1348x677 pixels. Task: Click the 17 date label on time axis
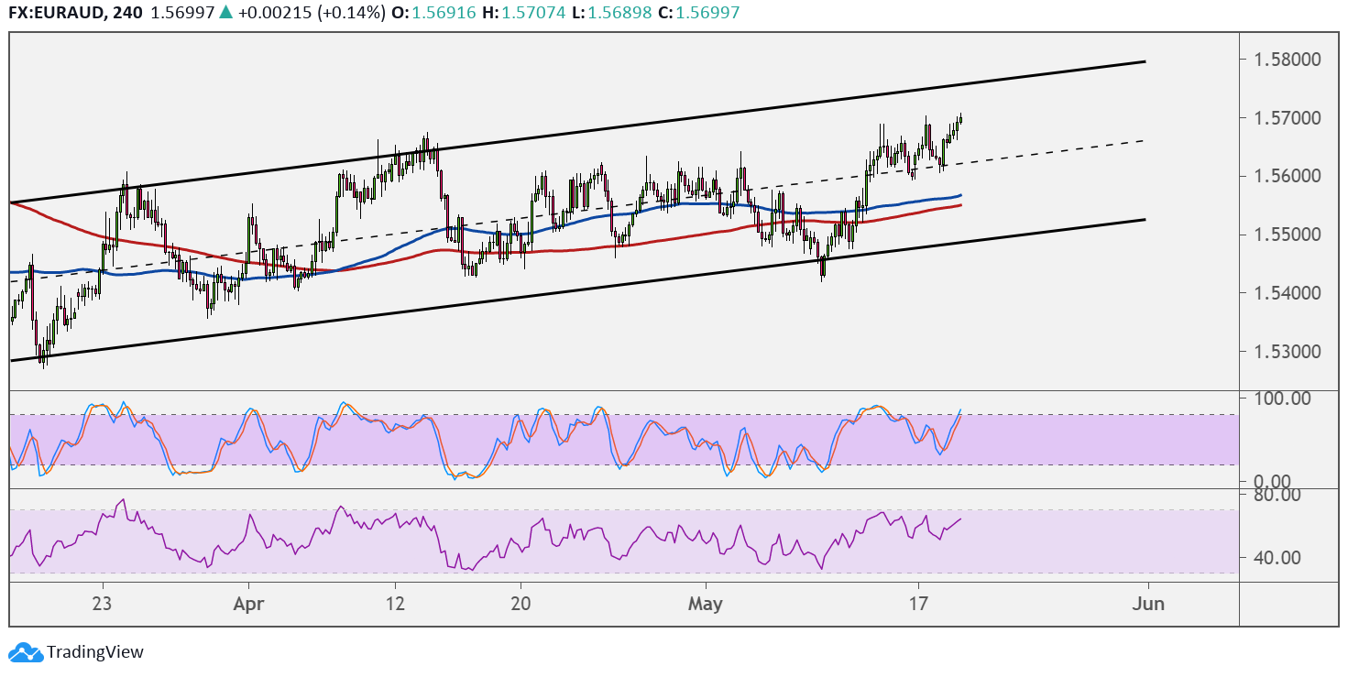917,604
